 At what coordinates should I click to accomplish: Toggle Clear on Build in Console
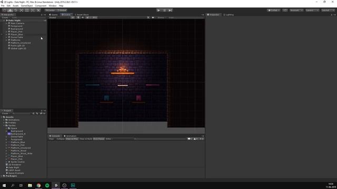tap(86, 139)
